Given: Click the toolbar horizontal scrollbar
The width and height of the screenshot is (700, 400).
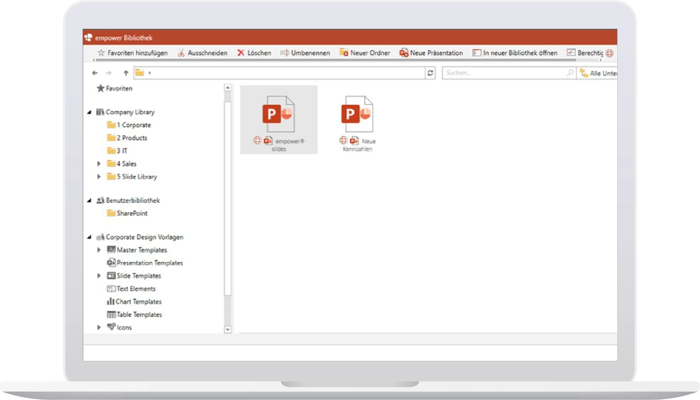Looking at the screenshot, I should point(336,60).
